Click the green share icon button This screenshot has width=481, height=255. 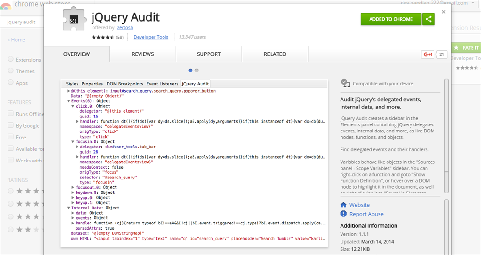[x=428, y=19]
